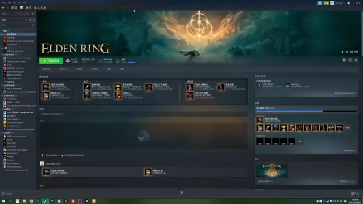Screen dimensions: 363x204
Task: Go back with the back arrow
Action: pos(3,8)
